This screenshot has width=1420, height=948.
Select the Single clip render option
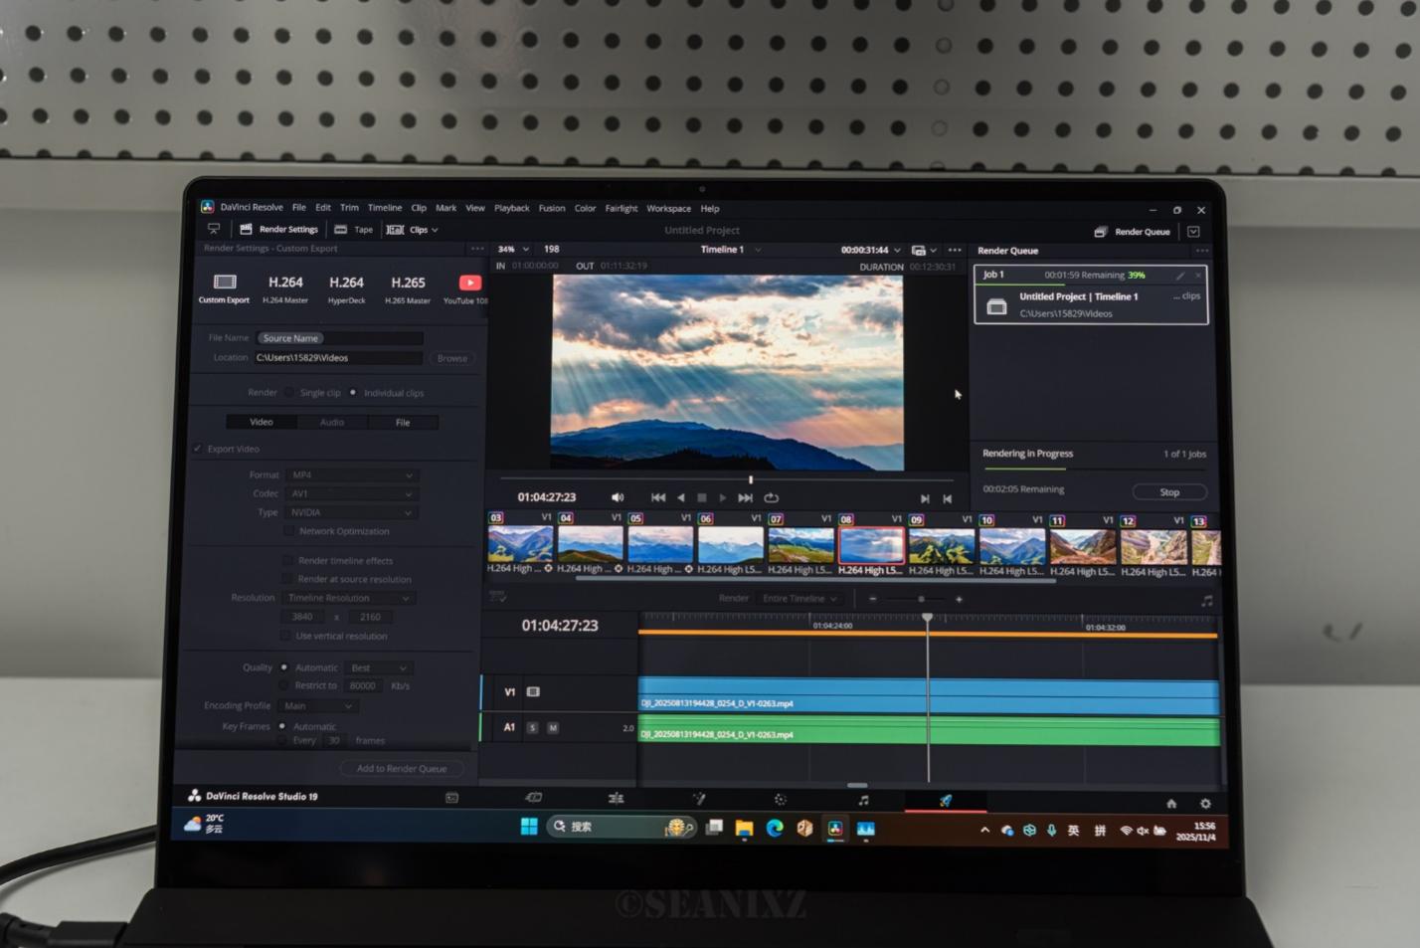click(290, 393)
